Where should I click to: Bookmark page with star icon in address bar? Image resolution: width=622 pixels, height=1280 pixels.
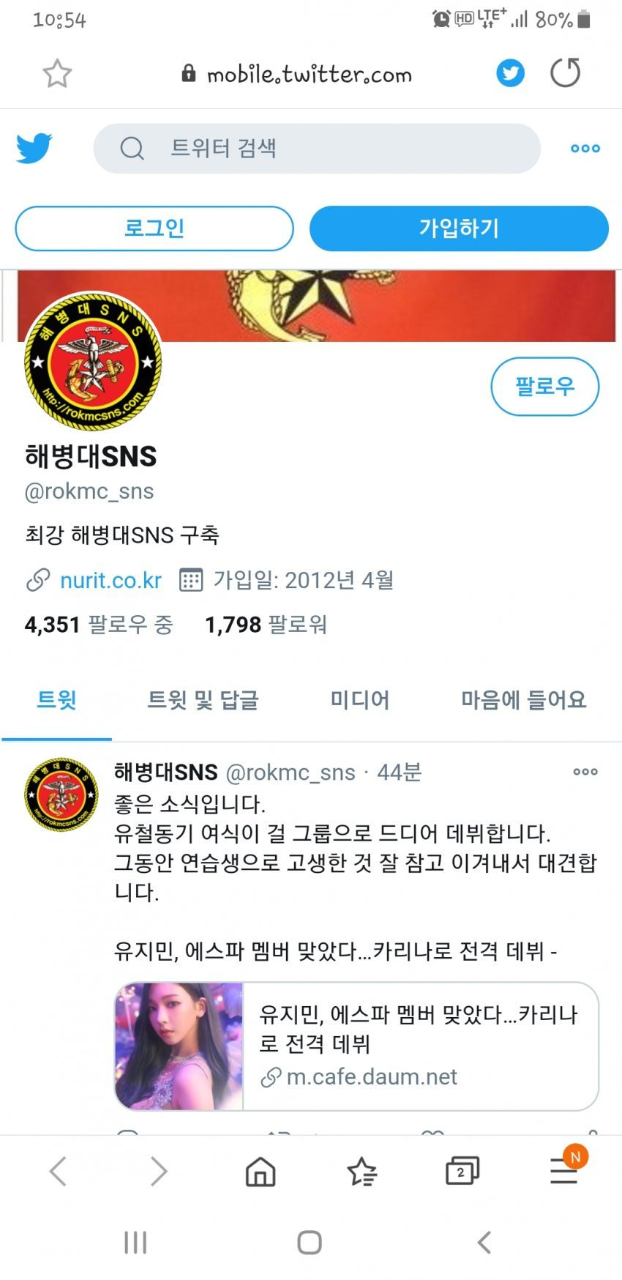pos(57,73)
